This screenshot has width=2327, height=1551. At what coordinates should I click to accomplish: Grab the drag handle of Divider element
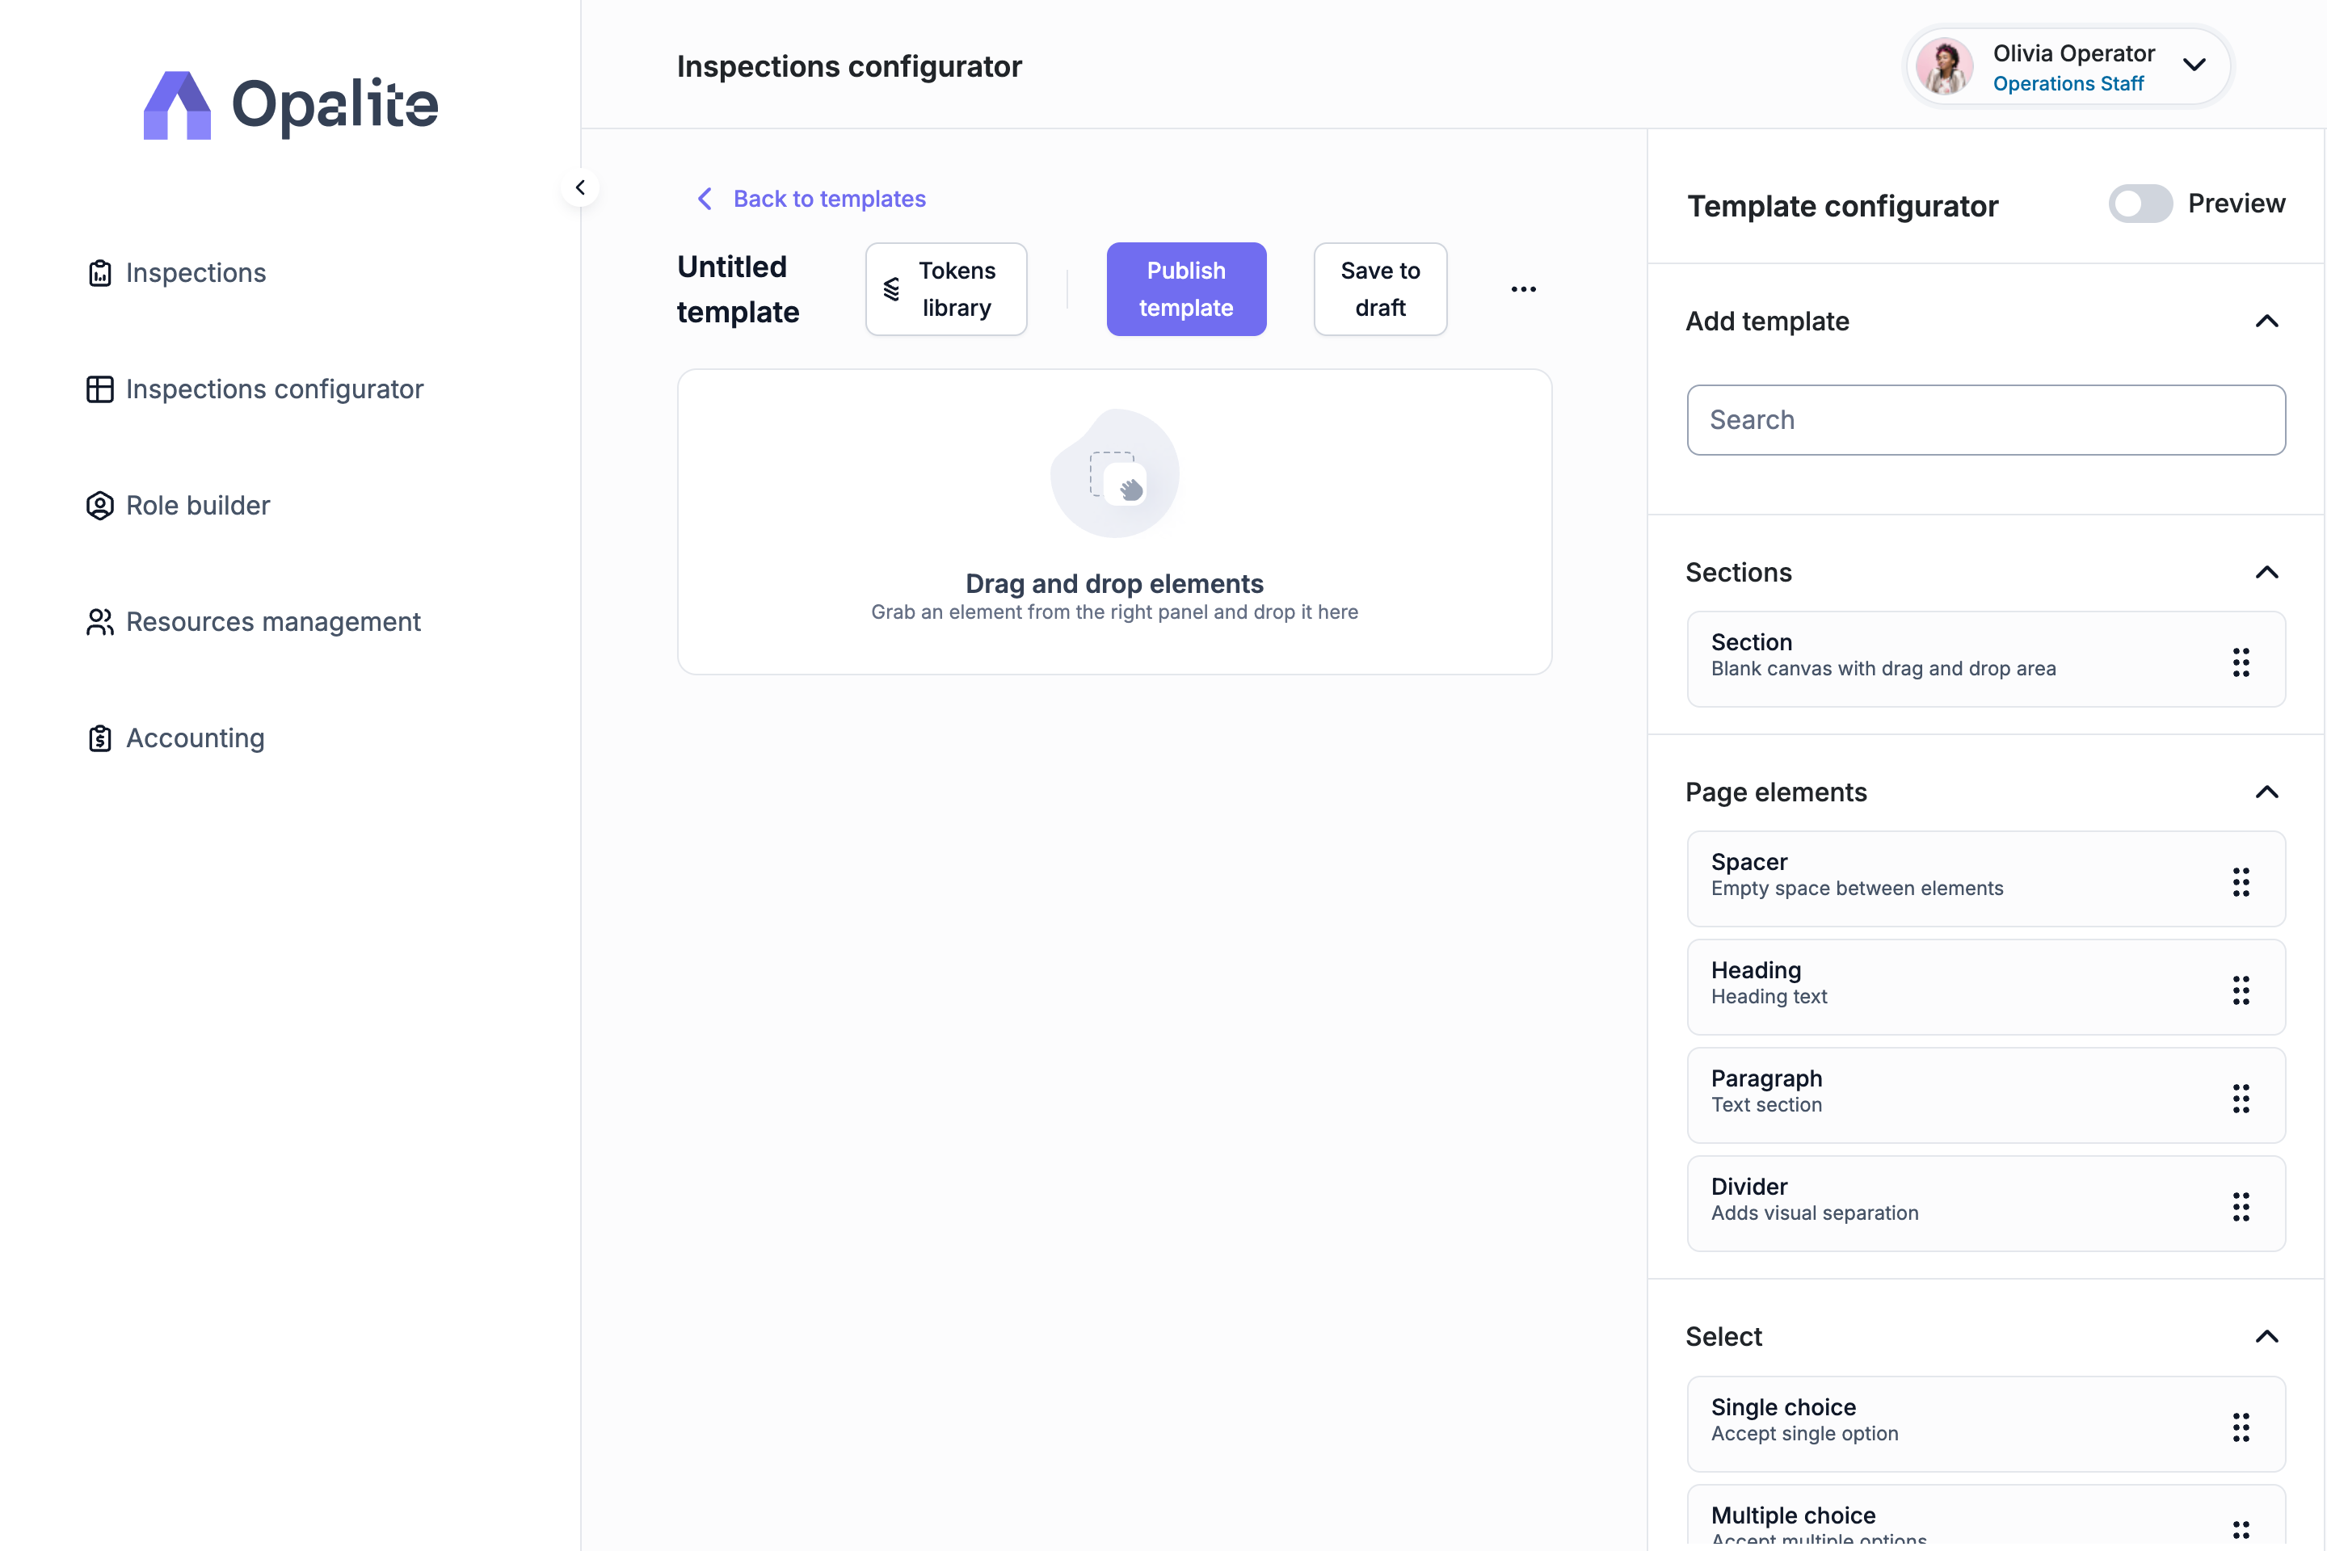click(x=2241, y=1206)
